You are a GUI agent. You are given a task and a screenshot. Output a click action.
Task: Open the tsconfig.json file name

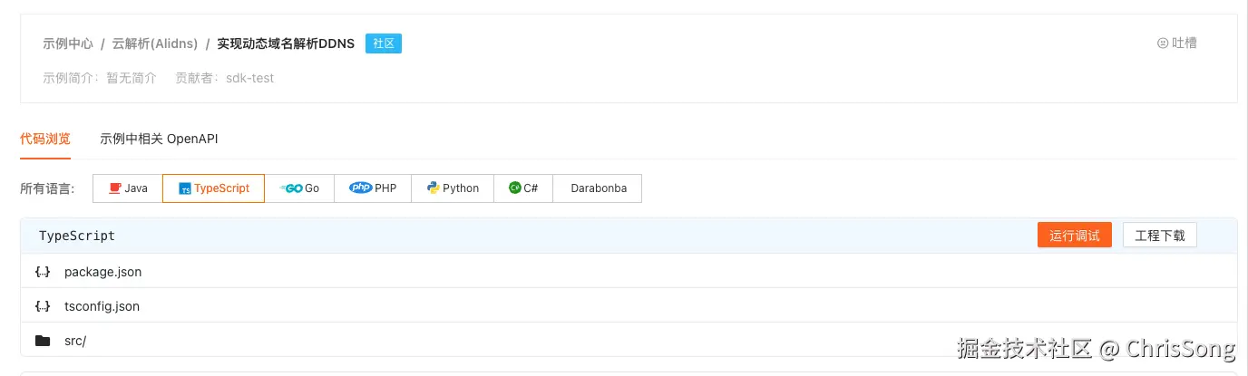[x=102, y=306]
